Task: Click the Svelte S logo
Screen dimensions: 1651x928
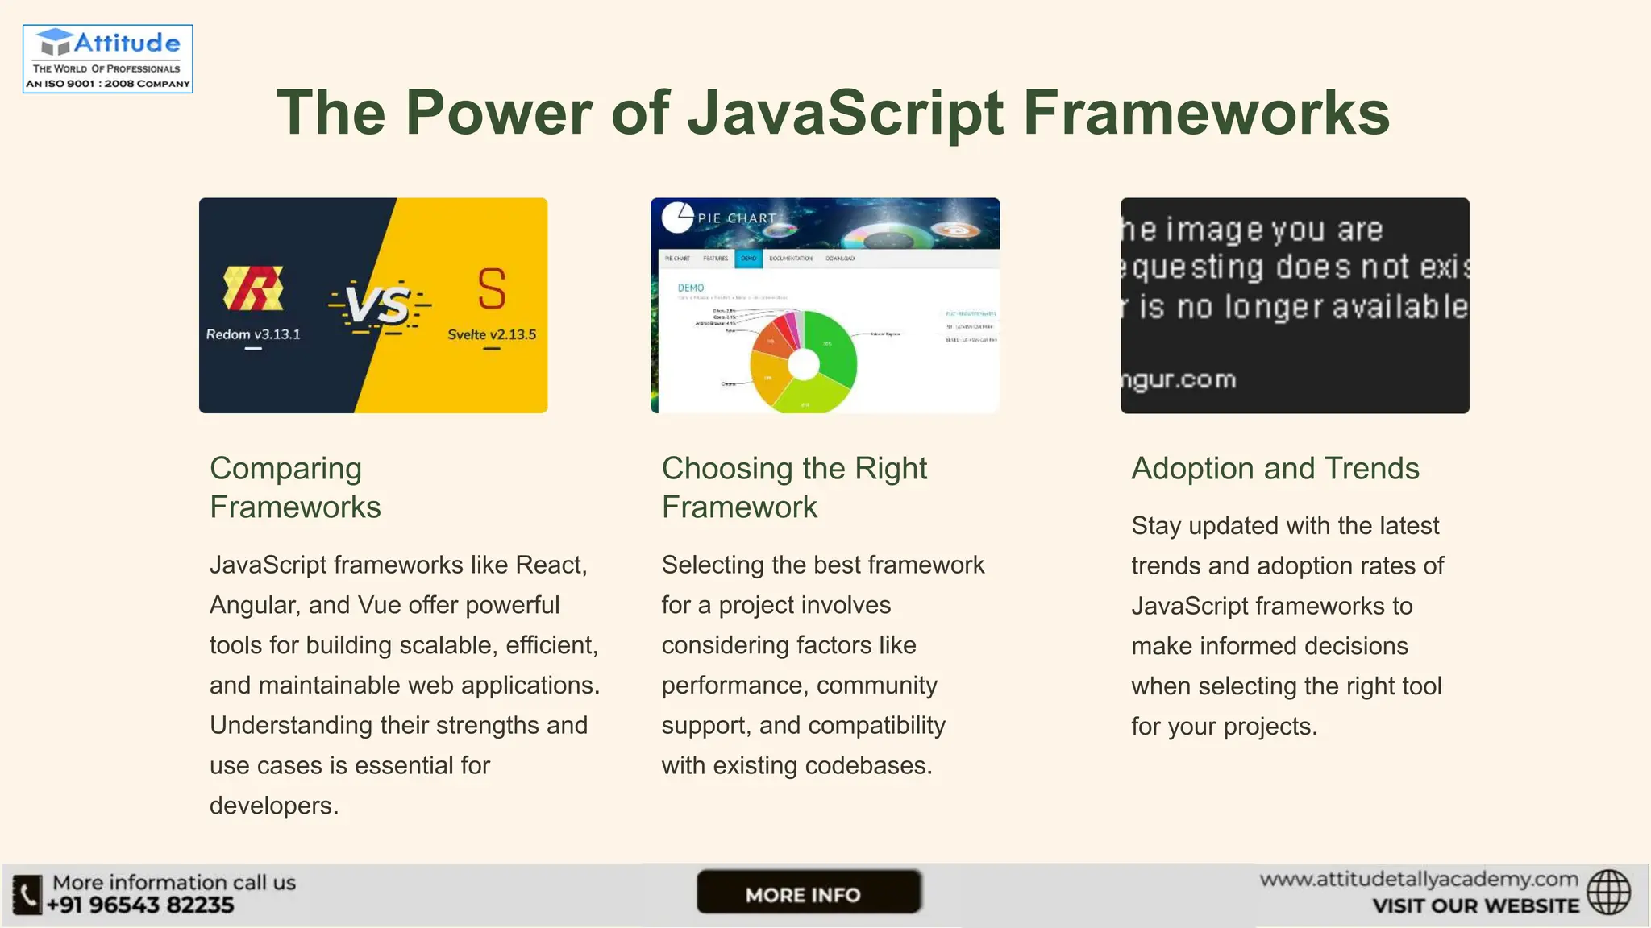Action: 491,289
